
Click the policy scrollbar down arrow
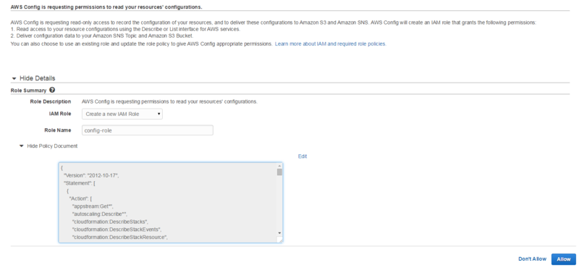click(279, 233)
